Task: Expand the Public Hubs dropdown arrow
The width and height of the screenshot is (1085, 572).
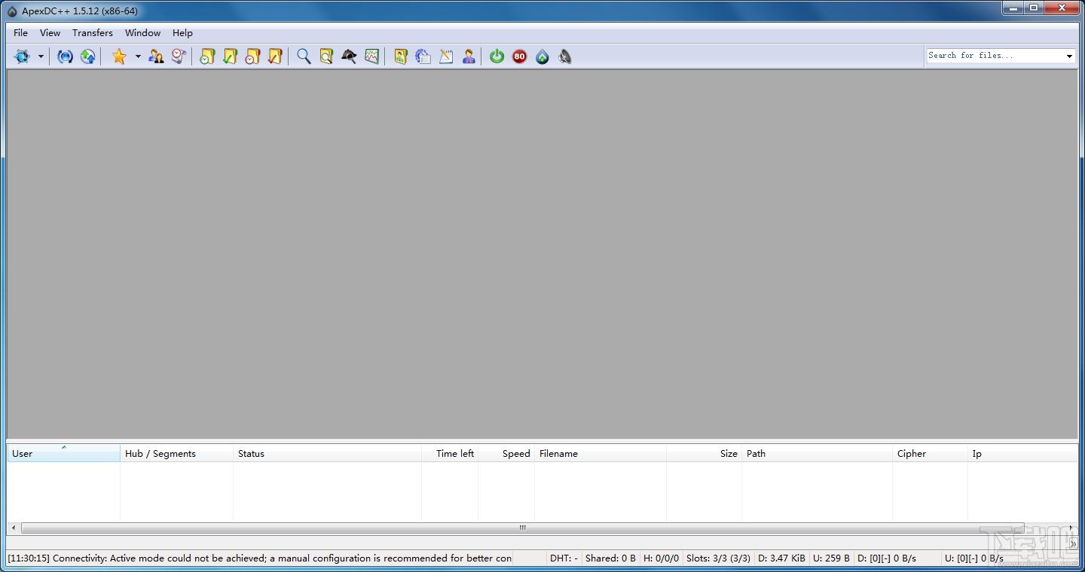Action: (x=41, y=56)
